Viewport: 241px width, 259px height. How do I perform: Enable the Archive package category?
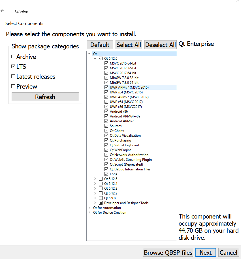click(13, 57)
